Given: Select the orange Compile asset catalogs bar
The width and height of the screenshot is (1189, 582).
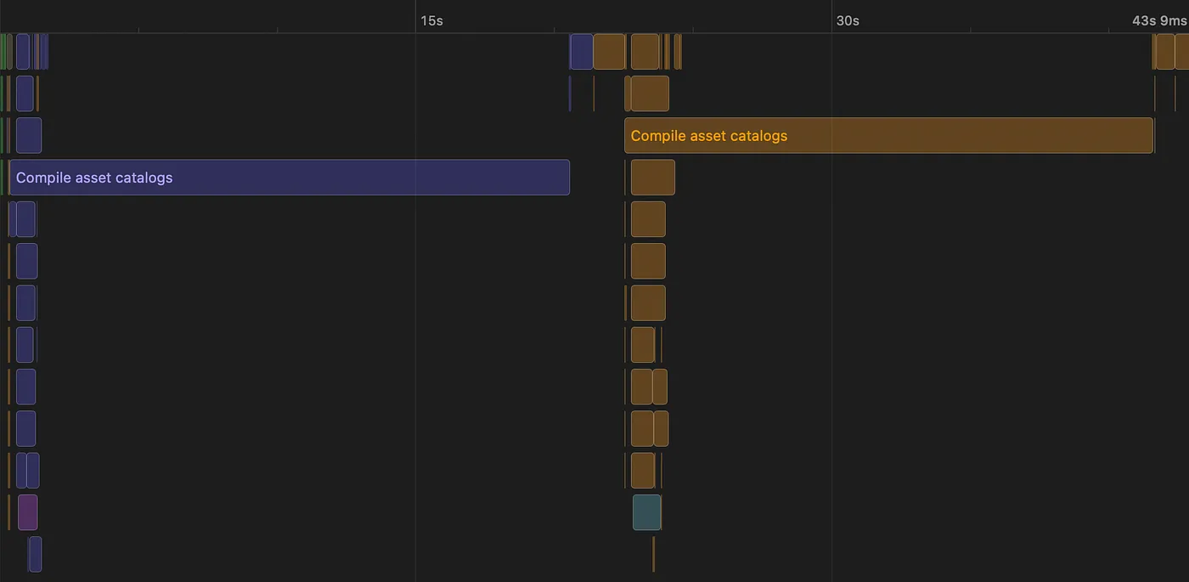Looking at the screenshot, I should click(888, 136).
